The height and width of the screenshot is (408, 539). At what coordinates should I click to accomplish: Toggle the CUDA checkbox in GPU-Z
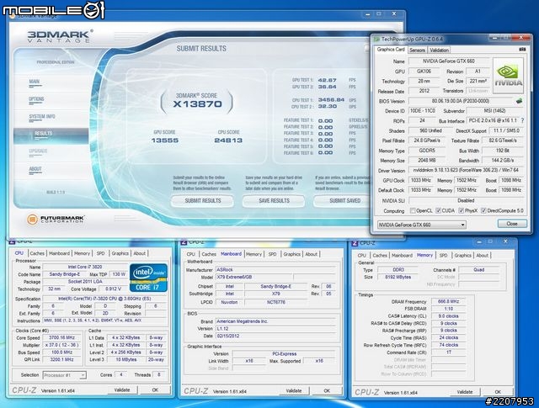coord(438,210)
